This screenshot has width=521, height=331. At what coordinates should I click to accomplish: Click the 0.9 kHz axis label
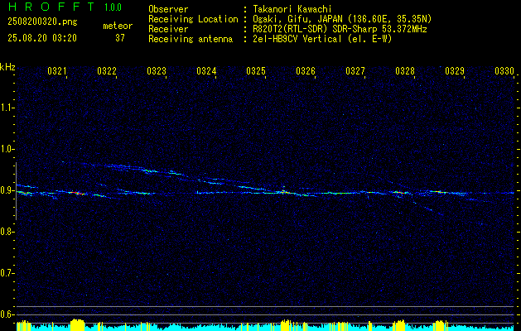pyautogui.click(x=7, y=190)
